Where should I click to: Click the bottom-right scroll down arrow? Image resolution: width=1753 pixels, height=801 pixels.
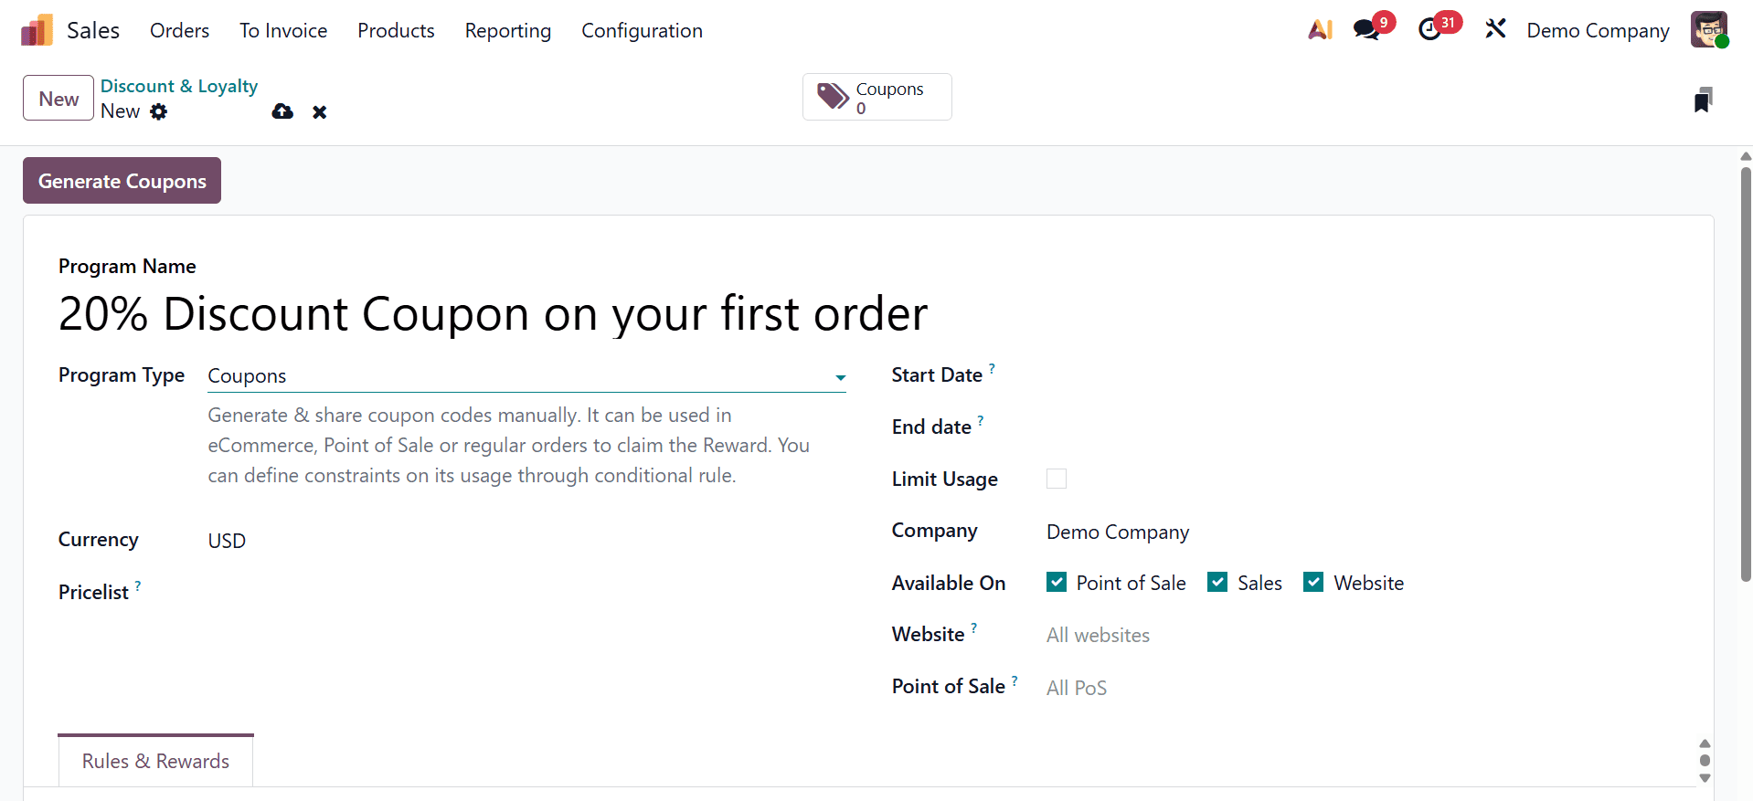pos(1705,778)
